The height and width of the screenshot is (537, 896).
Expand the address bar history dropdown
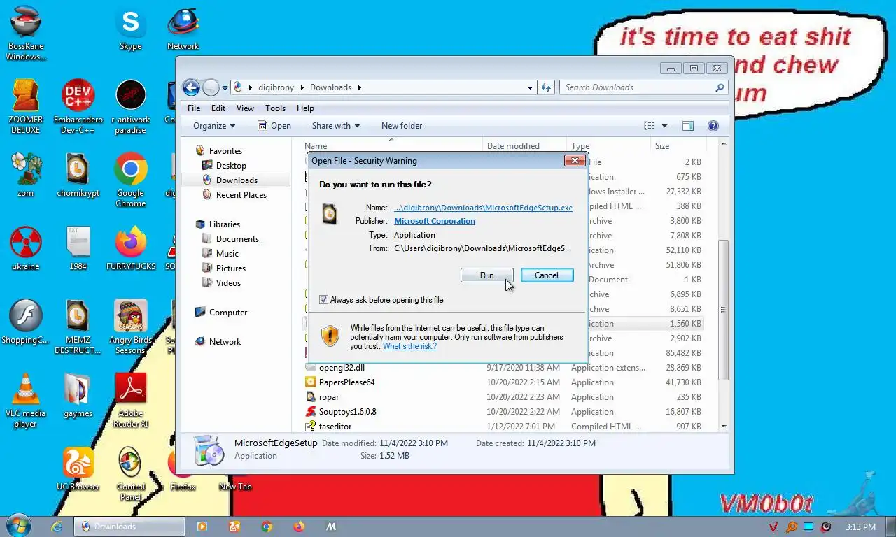point(530,87)
